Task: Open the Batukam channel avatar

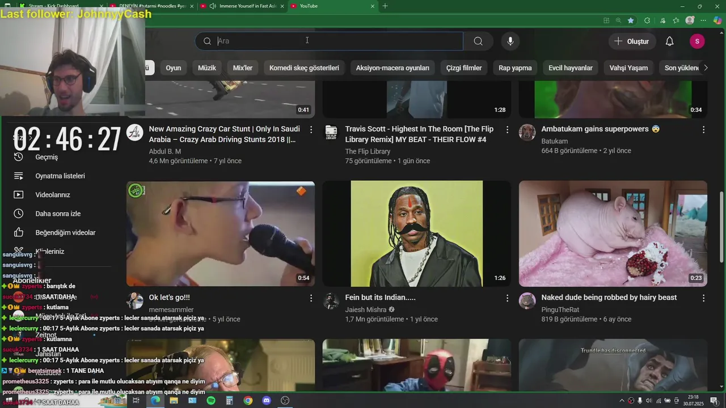Action: tap(527, 133)
